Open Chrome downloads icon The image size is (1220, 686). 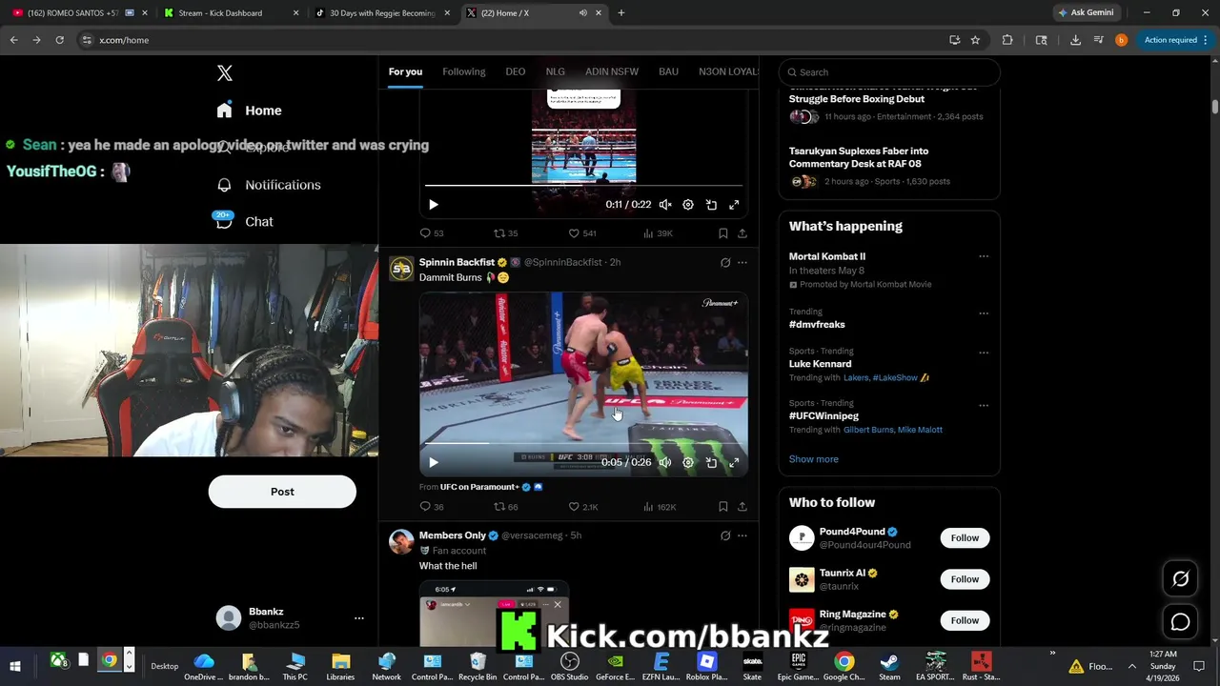tap(1075, 40)
